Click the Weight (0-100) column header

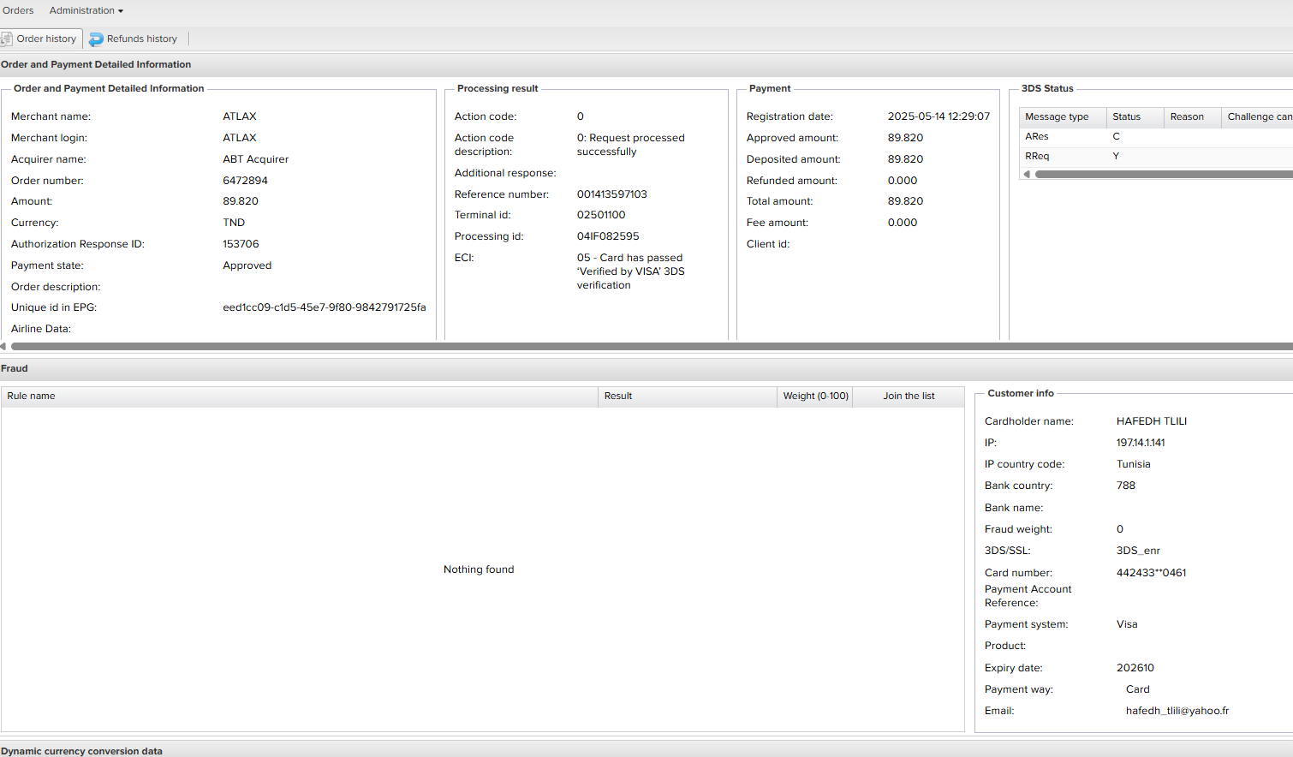(815, 396)
